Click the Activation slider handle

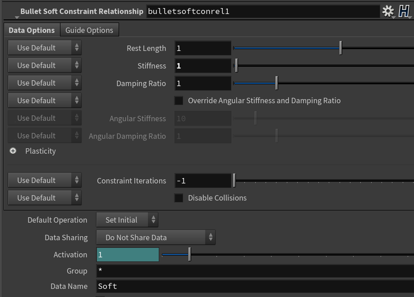[189, 255]
